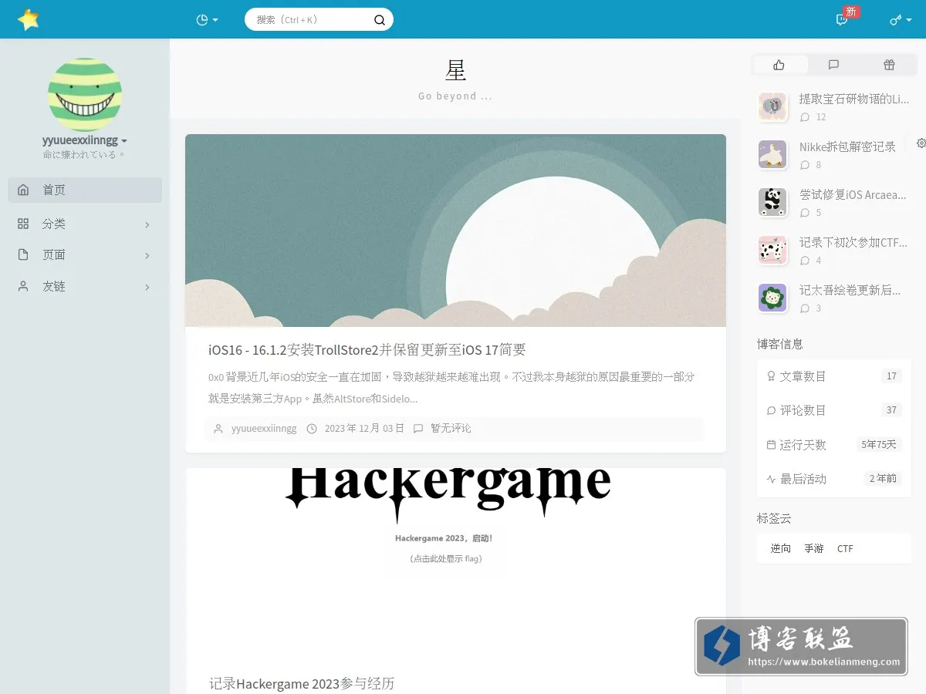The height and width of the screenshot is (694, 926).
Task: Click the striped smiley avatar image
Action: pos(85,95)
